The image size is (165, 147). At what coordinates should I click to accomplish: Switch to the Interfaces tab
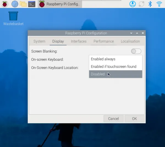click(x=79, y=41)
